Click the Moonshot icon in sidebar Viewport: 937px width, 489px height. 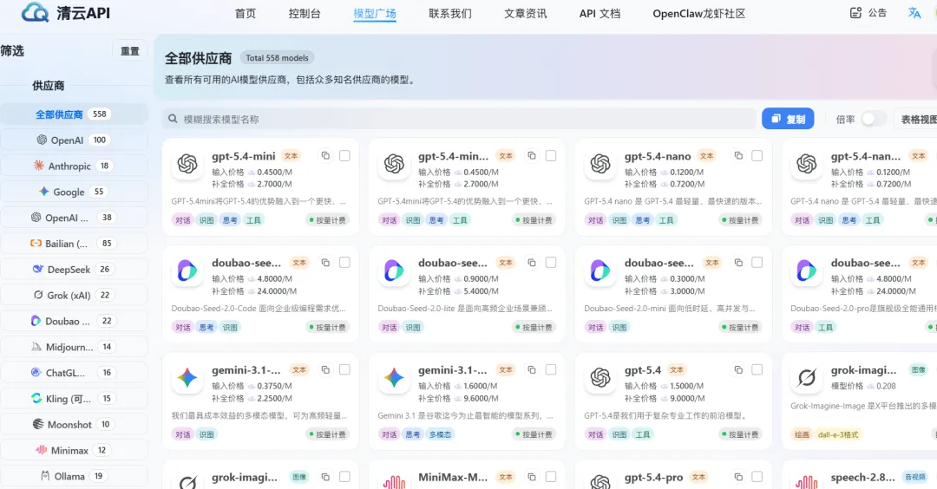point(37,424)
